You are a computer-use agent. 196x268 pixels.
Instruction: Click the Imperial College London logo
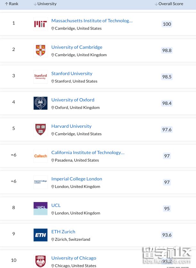tap(40, 182)
